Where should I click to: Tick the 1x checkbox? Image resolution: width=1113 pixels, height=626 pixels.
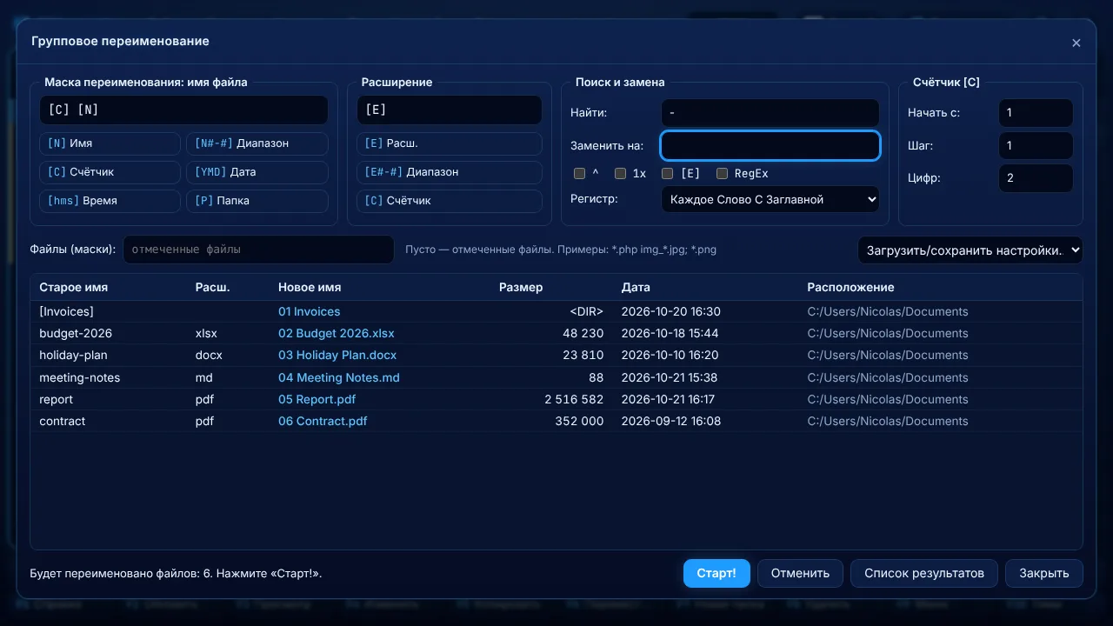pos(620,174)
